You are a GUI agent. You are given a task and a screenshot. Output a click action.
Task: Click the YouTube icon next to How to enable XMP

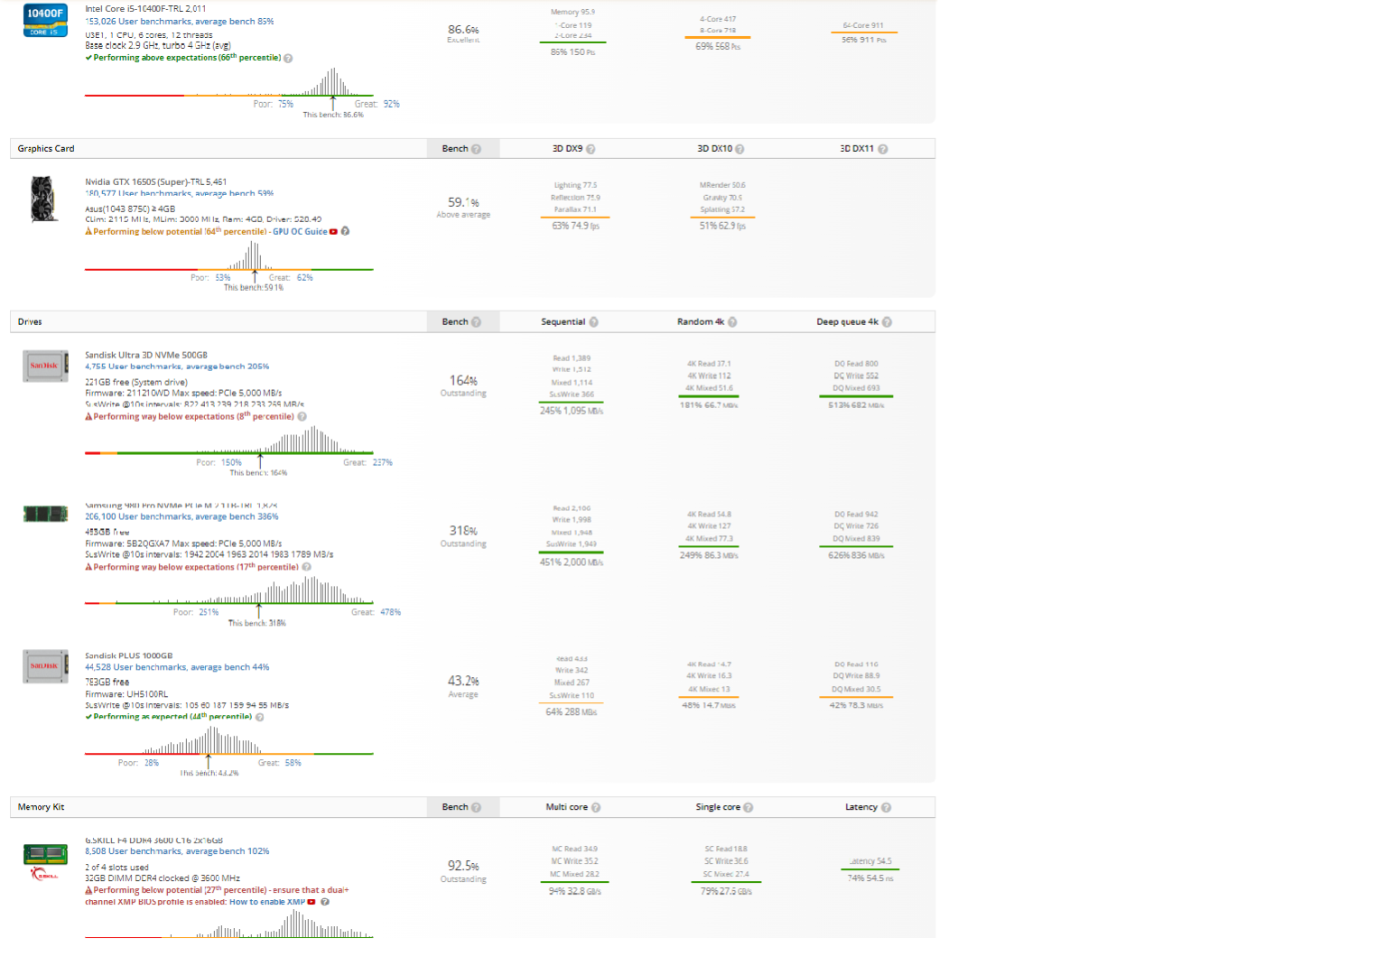(312, 902)
